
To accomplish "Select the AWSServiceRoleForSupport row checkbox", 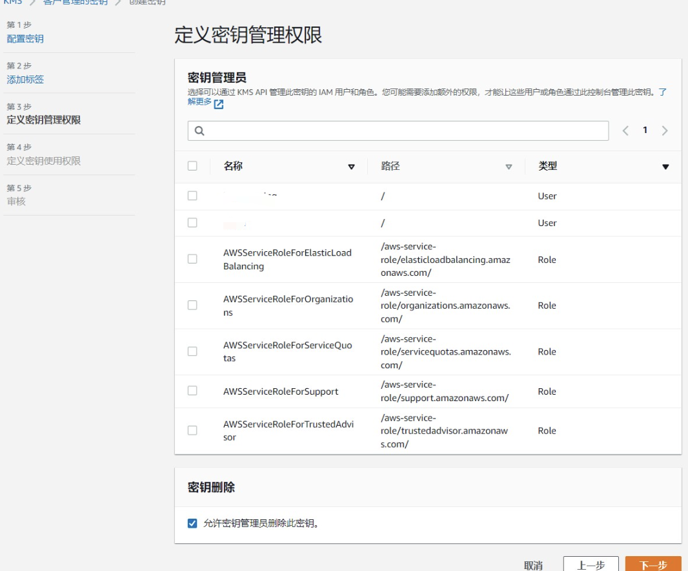I will 192,391.
